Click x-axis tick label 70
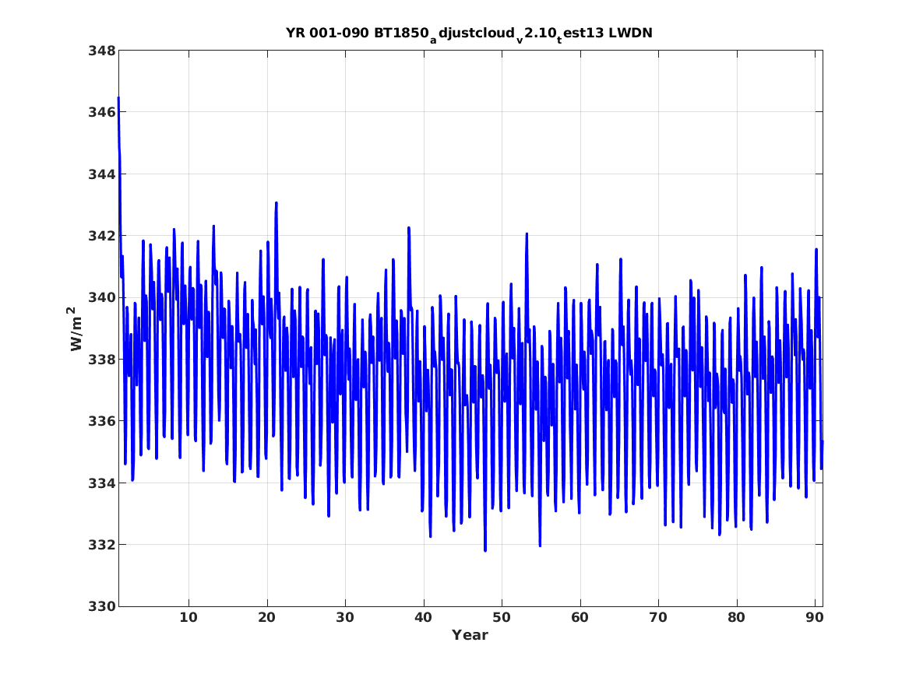Image resolution: width=909 pixels, height=681 pixels. pyautogui.click(x=658, y=618)
